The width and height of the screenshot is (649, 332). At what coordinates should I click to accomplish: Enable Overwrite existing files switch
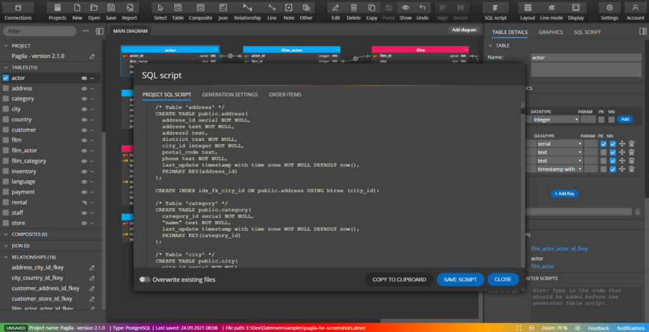tap(145, 280)
